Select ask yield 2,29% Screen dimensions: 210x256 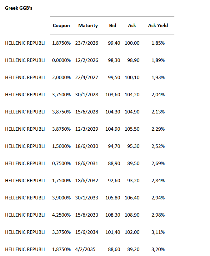click(158, 129)
